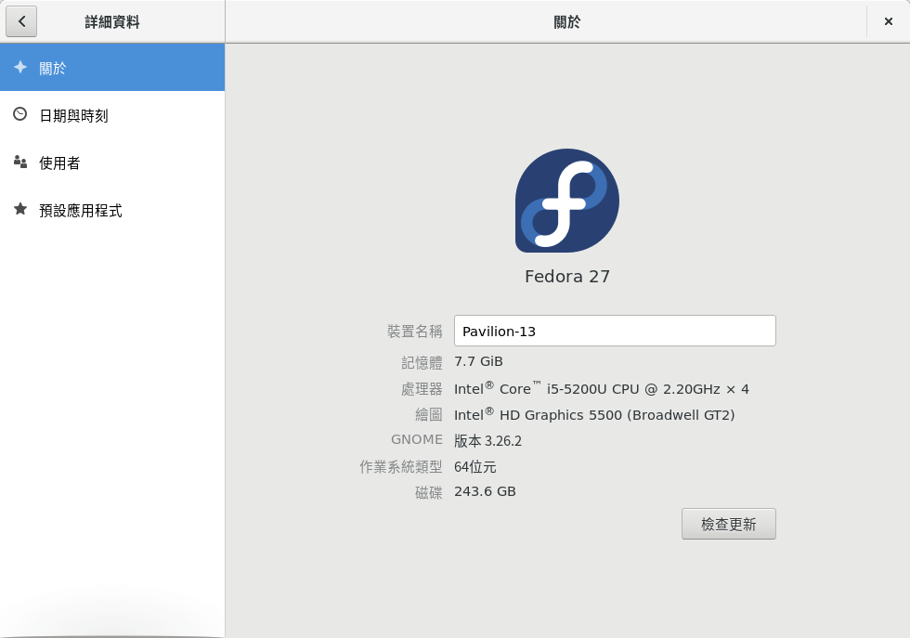
Task: Click the clock icon for 日期與時刻
Action: 20,114
